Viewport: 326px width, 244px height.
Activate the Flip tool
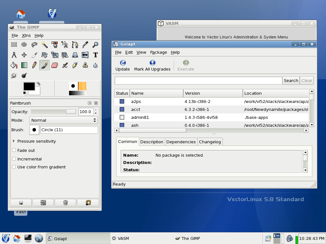tap(85, 55)
